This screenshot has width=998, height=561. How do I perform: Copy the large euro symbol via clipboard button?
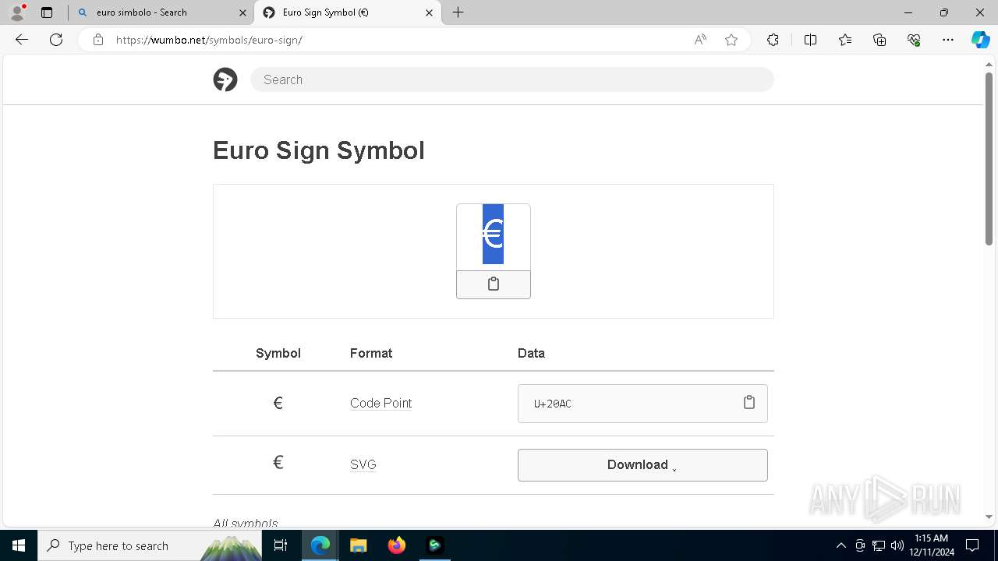coord(494,284)
